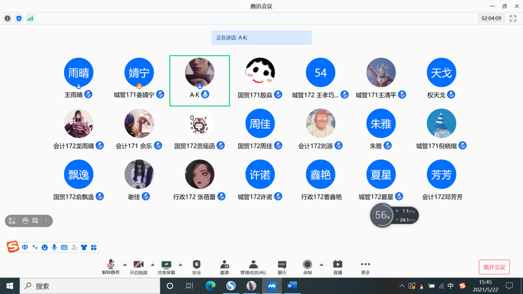Viewport: 523px width, 294px height.
Task: Enter full screen mode
Action: pyautogui.click(x=513, y=18)
